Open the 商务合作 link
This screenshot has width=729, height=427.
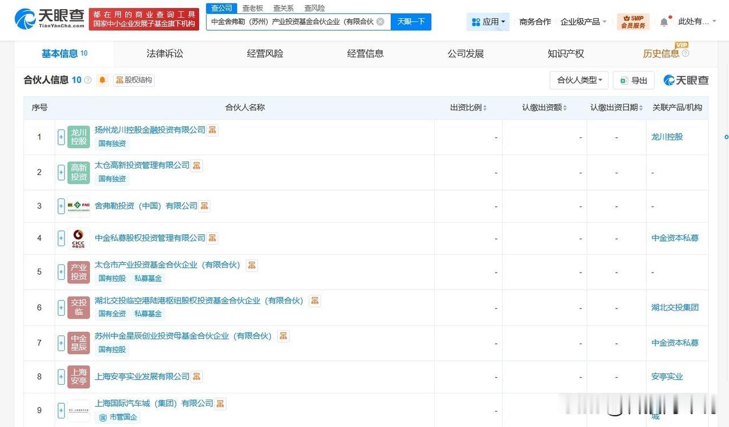(x=535, y=22)
